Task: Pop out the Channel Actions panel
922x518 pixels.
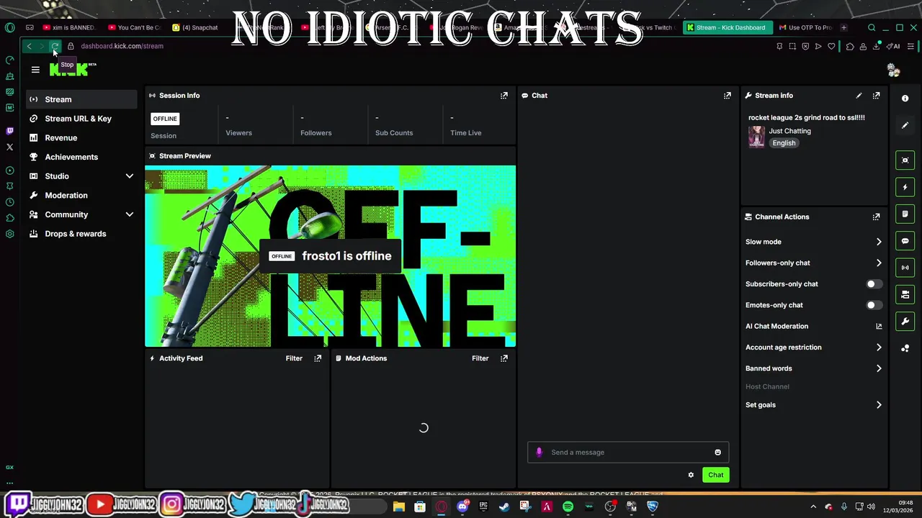Action: pos(877,217)
